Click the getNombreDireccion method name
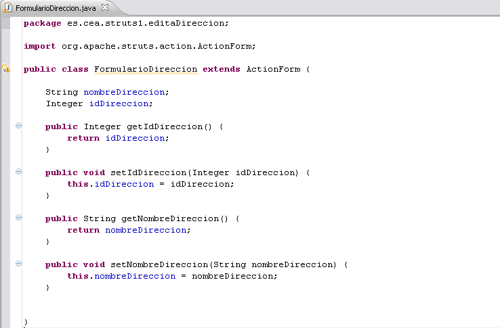The image size is (500, 328). click(170, 218)
